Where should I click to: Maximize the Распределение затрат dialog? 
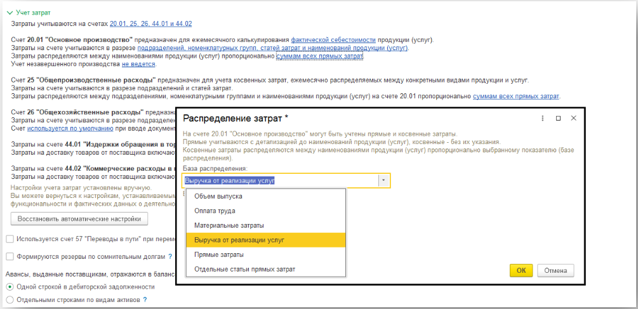pyautogui.click(x=558, y=118)
